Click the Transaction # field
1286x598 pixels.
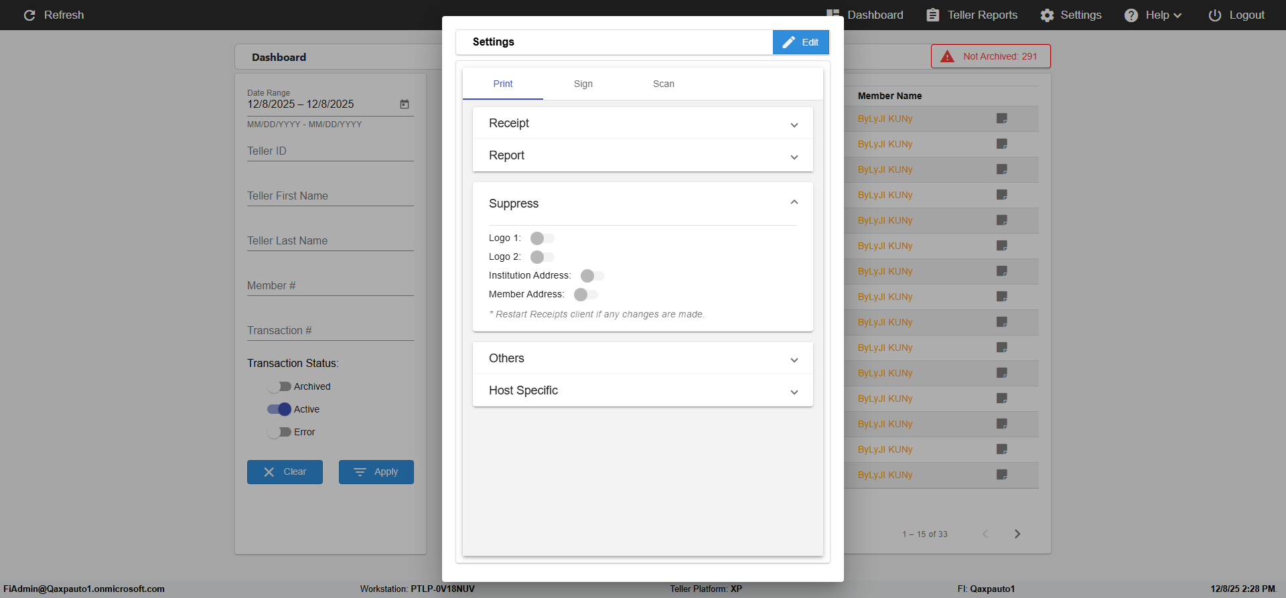point(330,331)
